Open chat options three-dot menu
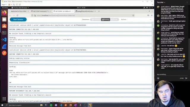 (x=187, y=2)
